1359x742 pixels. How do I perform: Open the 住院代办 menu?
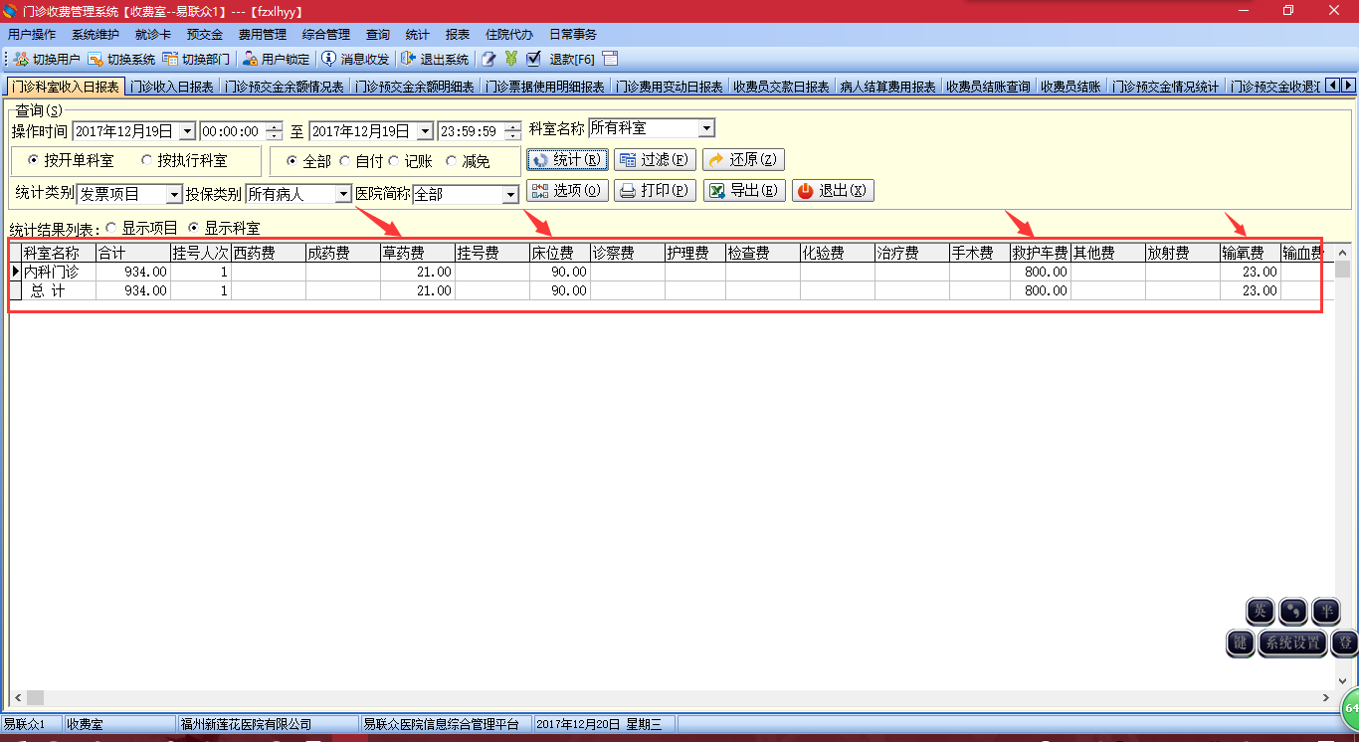pos(509,35)
